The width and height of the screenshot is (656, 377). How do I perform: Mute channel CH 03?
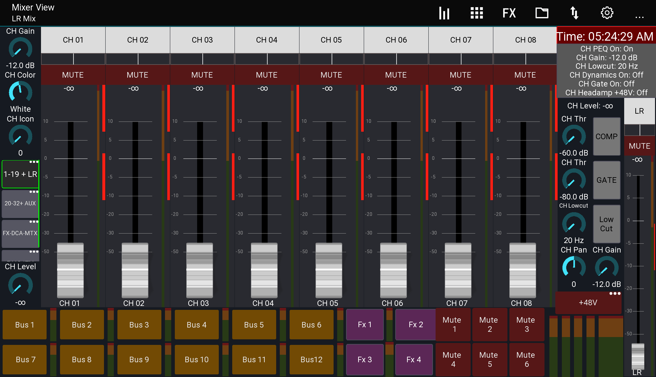coord(202,75)
